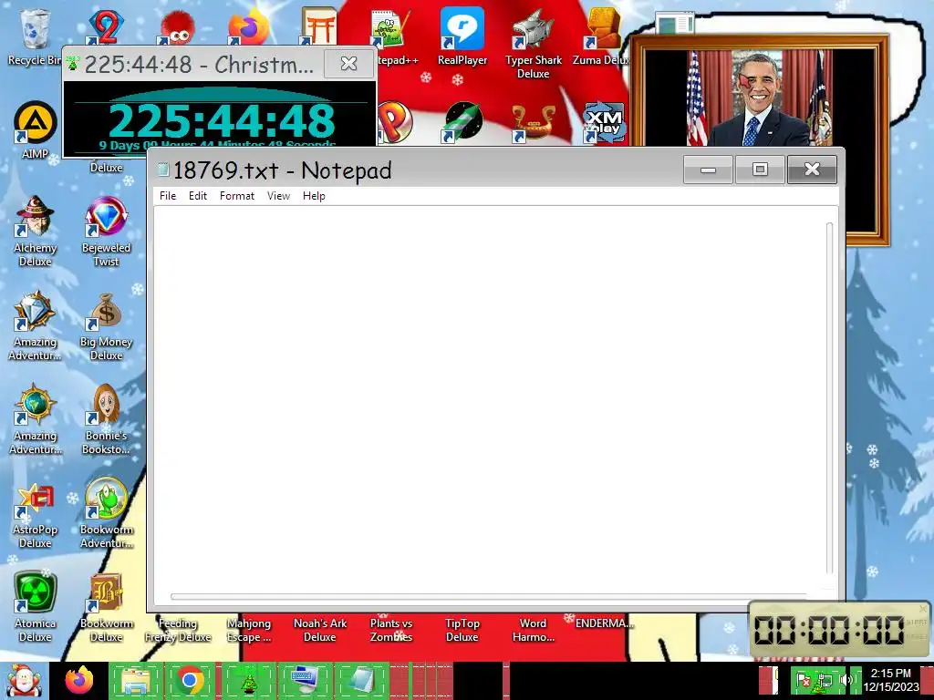934x700 pixels.
Task: Launch AIMP from the desktop
Action: (x=35, y=130)
